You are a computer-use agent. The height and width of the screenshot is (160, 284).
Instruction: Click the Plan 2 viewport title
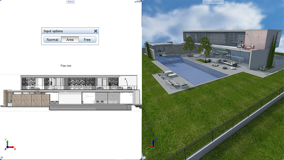point(71,2)
